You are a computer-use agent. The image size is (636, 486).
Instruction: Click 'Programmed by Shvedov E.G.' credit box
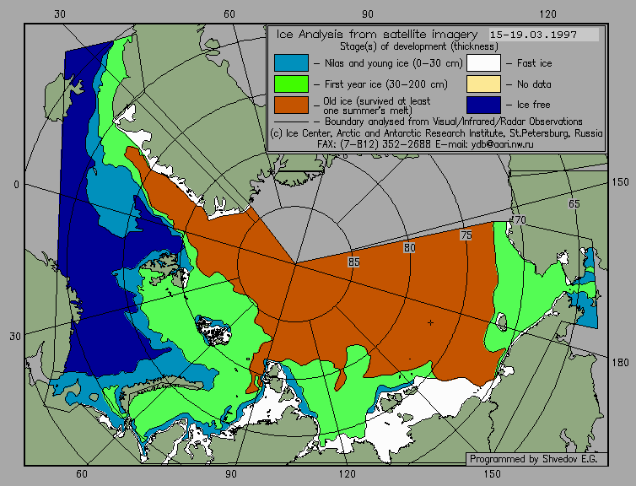536,459
